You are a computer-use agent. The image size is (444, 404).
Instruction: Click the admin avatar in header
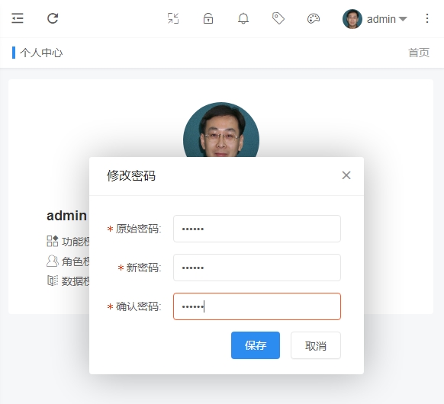pyautogui.click(x=352, y=19)
